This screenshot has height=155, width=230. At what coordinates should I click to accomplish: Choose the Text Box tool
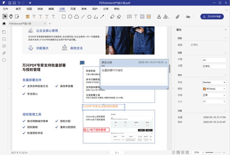coord(142,17)
